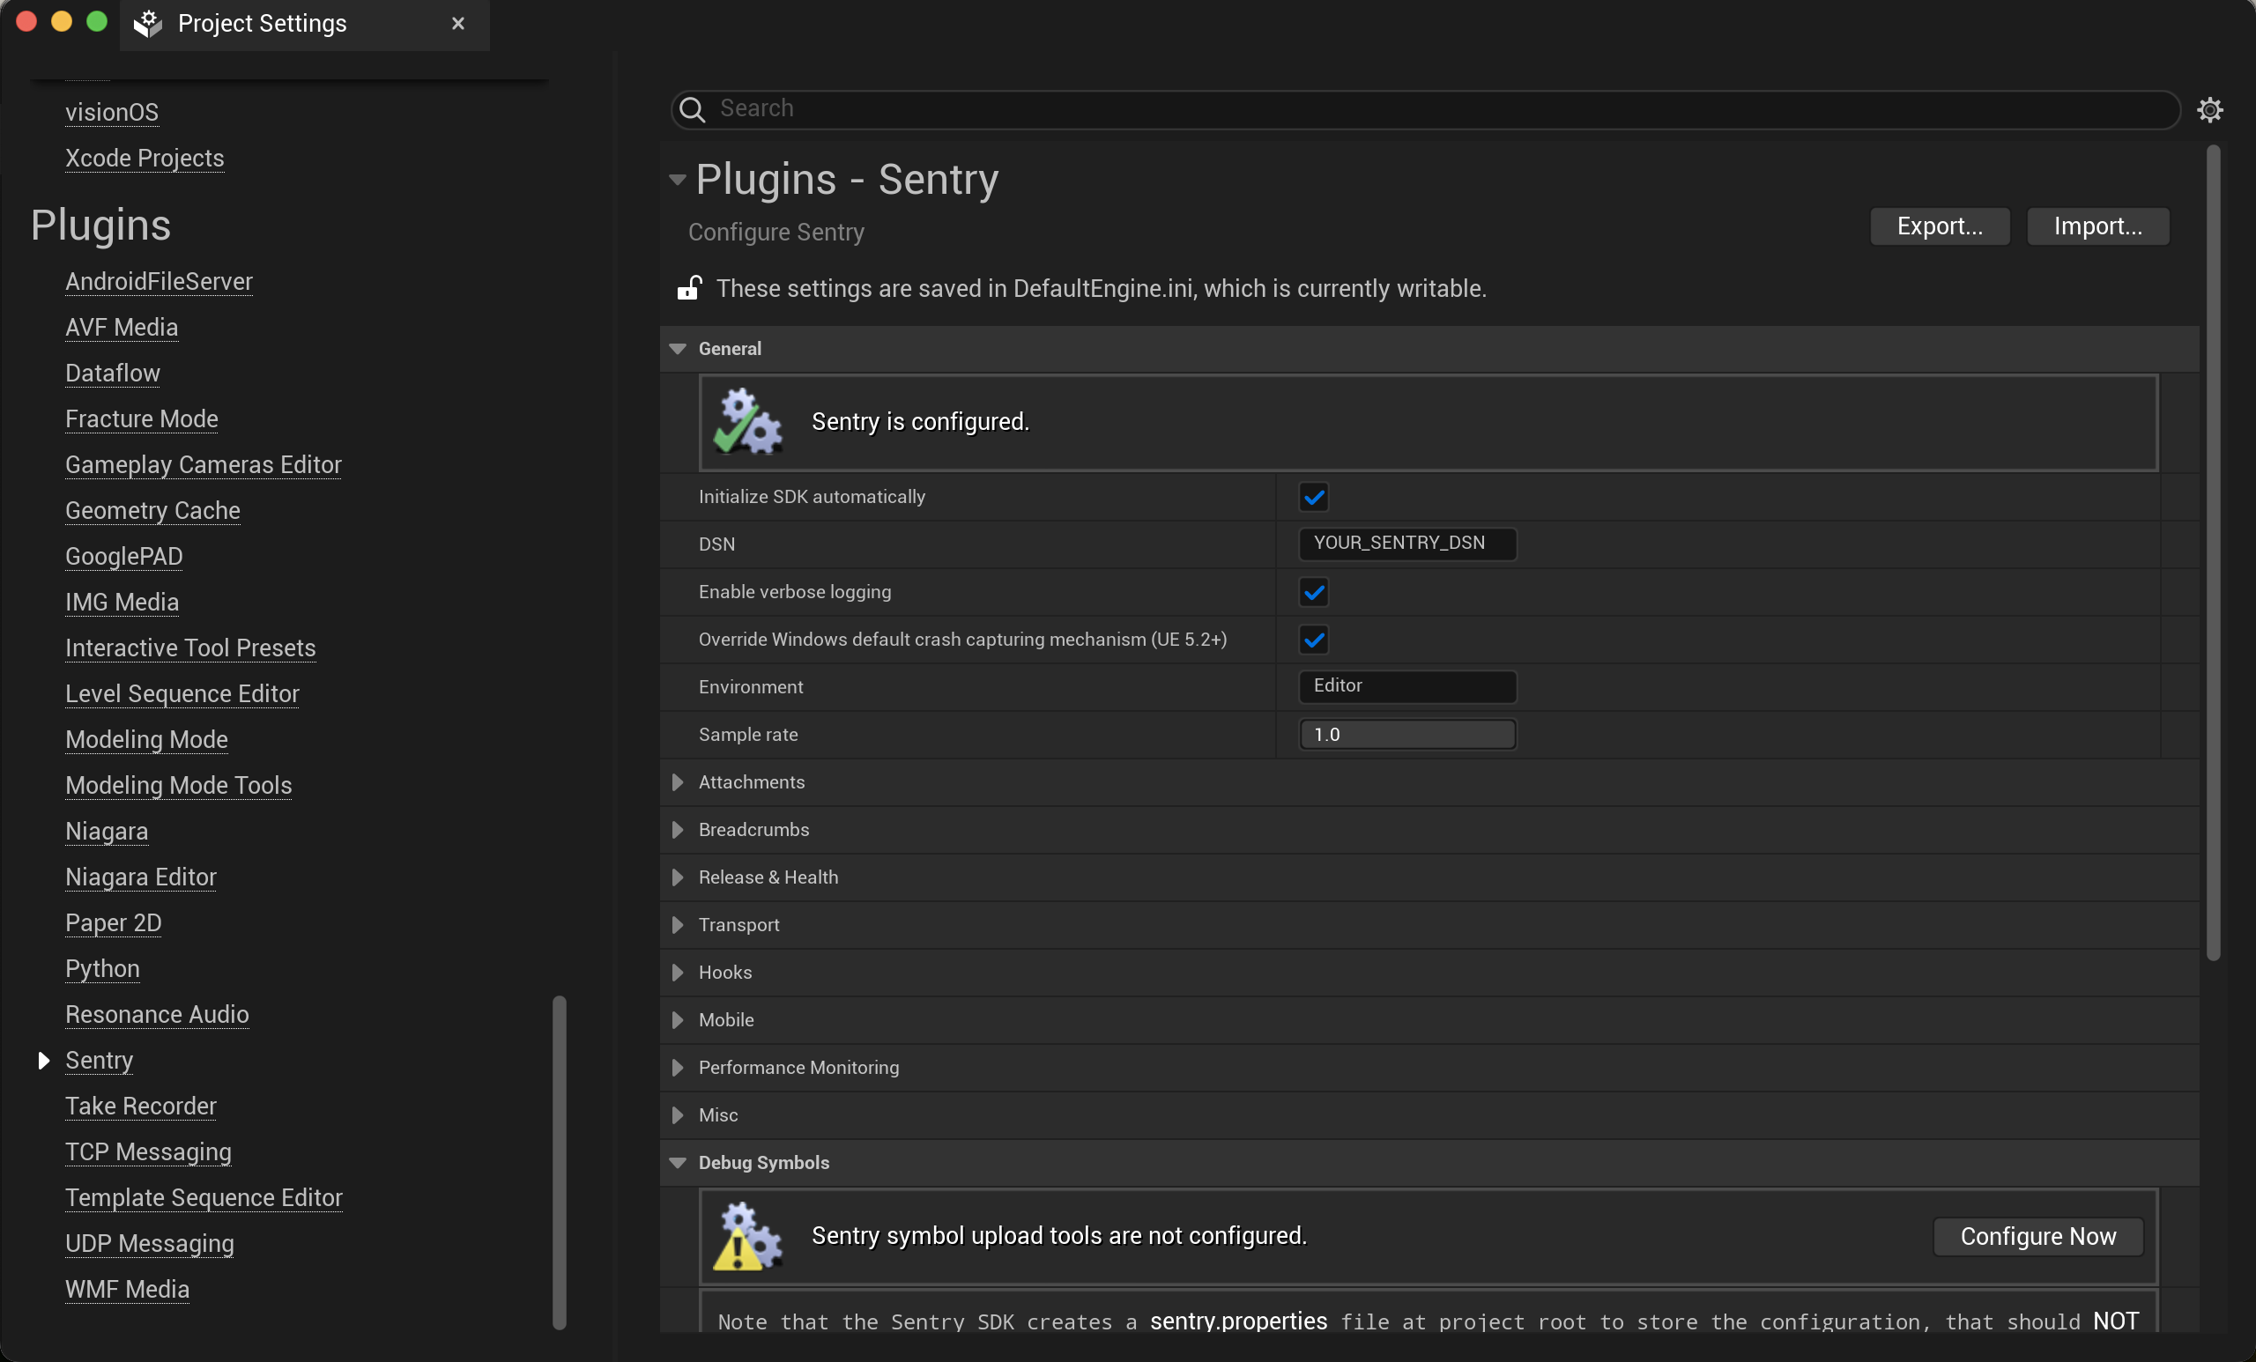Screen dimensions: 2256x1362
Task: Click the gears icon beside 'Sentry is configured'
Action: click(746, 422)
